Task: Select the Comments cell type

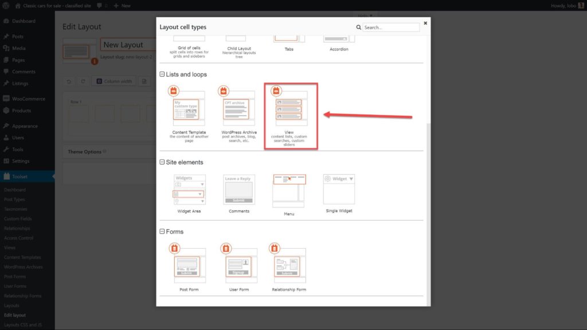Action: click(x=239, y=194)
